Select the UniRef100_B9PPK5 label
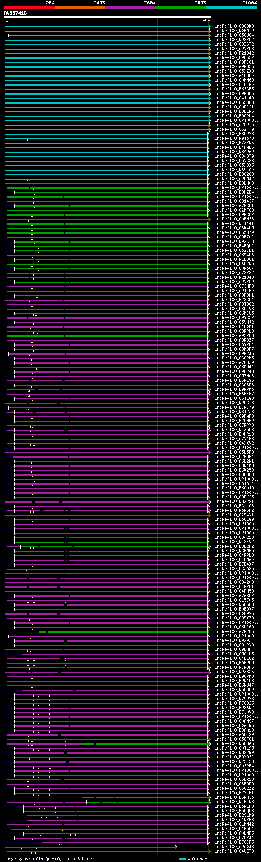The width and height of the screenshot is (261, 862). (234, 390)
